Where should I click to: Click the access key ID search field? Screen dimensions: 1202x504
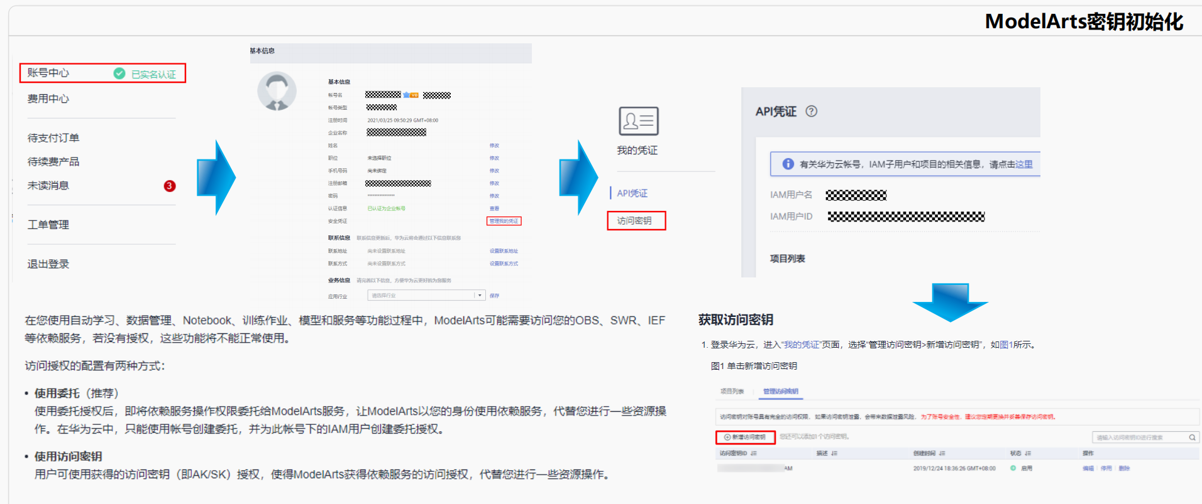point(1145,437)
